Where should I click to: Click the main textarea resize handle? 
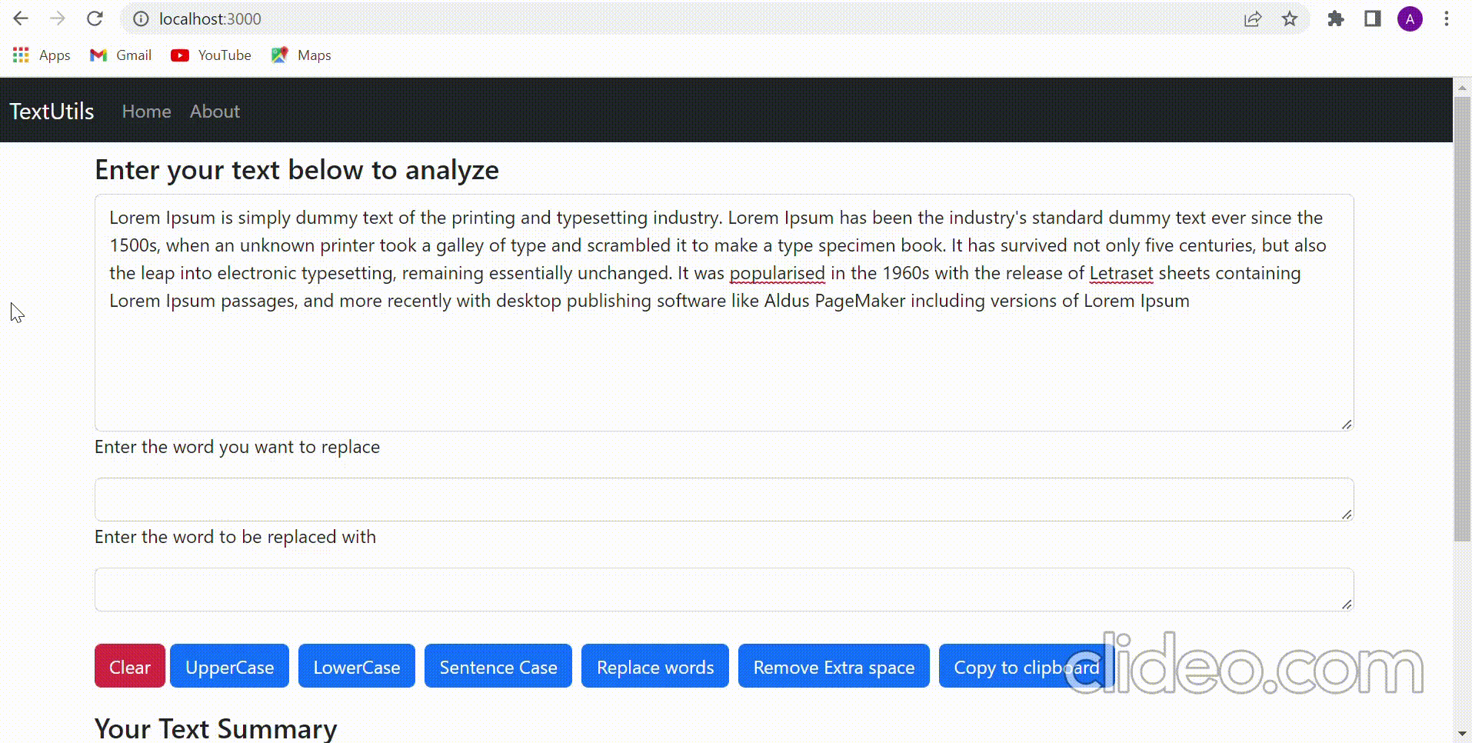[x=1347, y=424]
